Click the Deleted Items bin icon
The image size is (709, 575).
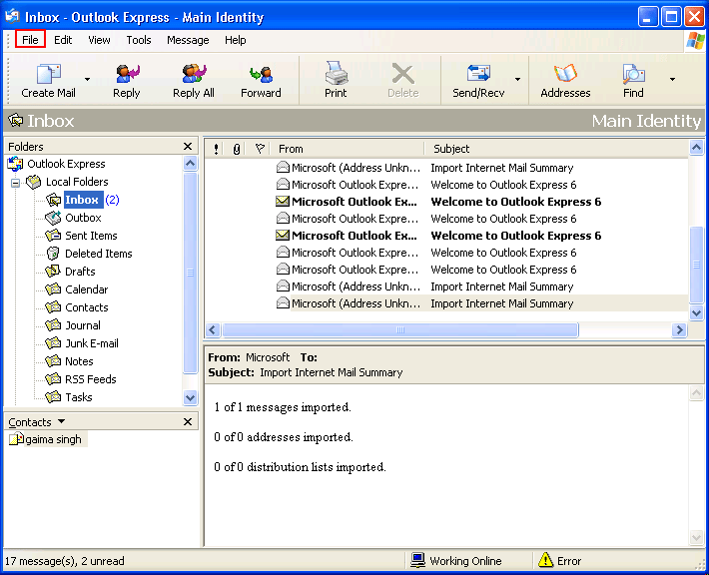tap(53, 254)
